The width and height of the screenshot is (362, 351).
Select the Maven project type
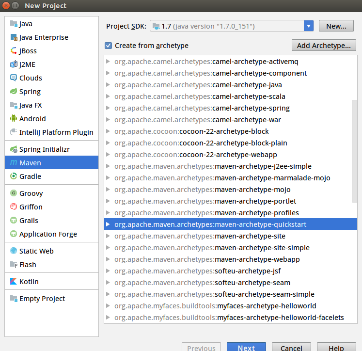(51, 163)
